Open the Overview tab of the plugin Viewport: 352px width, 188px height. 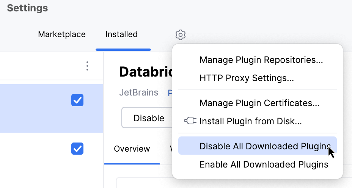pos(132,149)
